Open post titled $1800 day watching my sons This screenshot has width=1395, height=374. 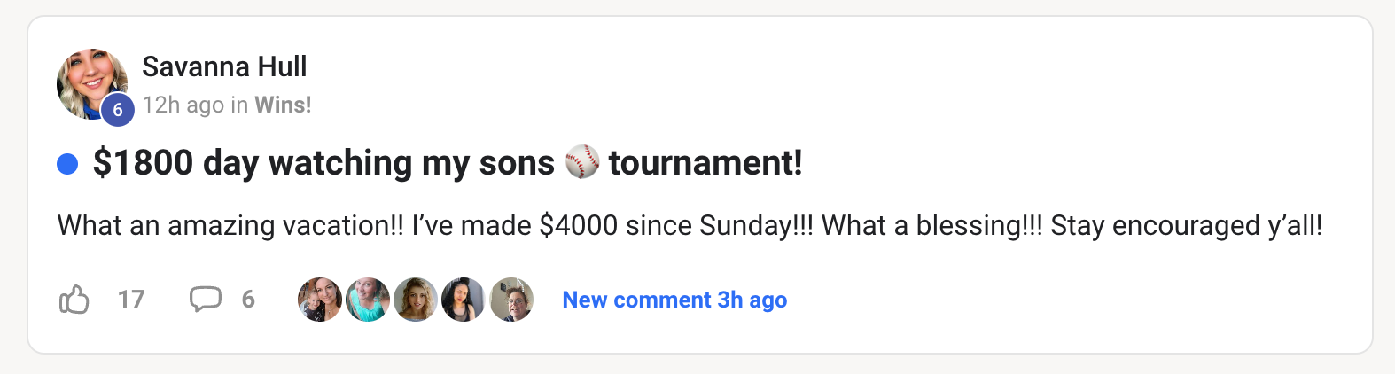point(448,163)
